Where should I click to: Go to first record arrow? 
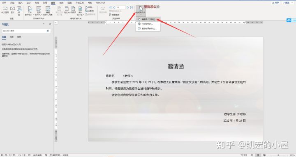tap(110, 7)
